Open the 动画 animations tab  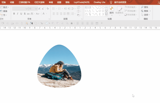click(x=12, y=2)
